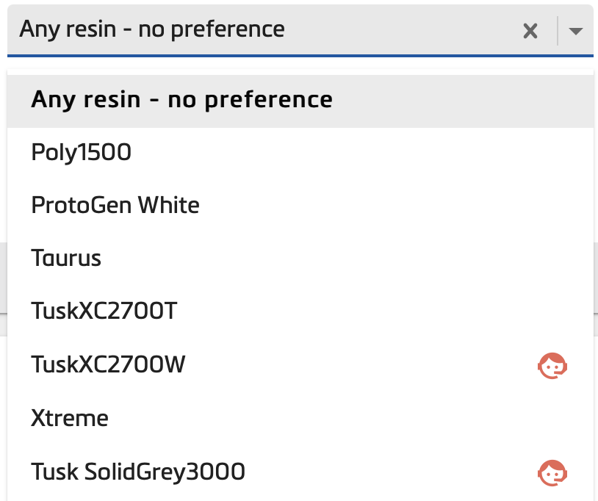The height and width of the screenshot is (501, 598).
Task: Click the divider-adjacent caret icon on the combo box
Action: 575,30
